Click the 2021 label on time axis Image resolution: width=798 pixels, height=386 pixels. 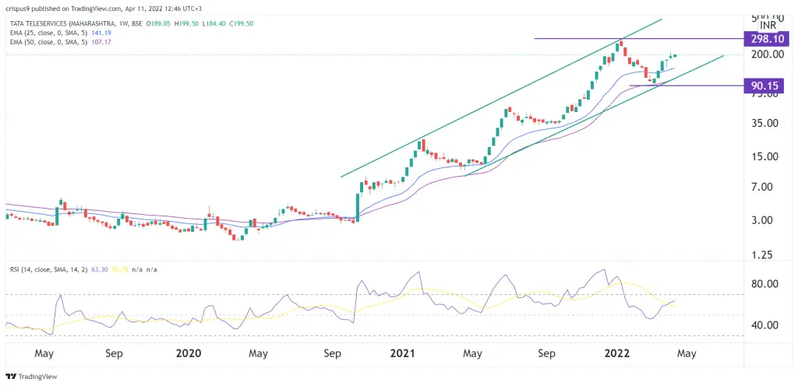coord(404,353)
